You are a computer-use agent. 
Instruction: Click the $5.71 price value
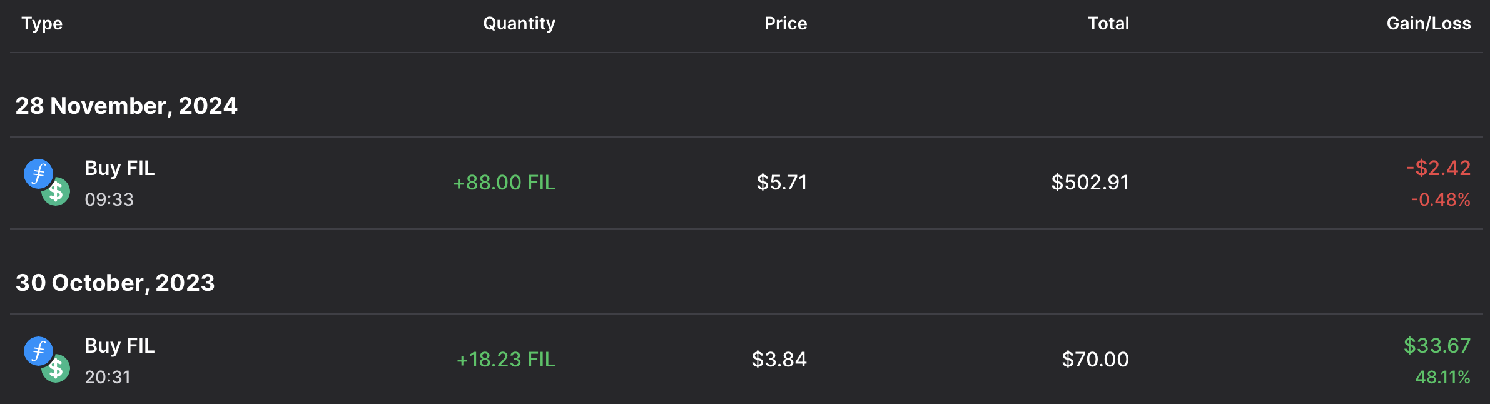(x=781, y=183)
